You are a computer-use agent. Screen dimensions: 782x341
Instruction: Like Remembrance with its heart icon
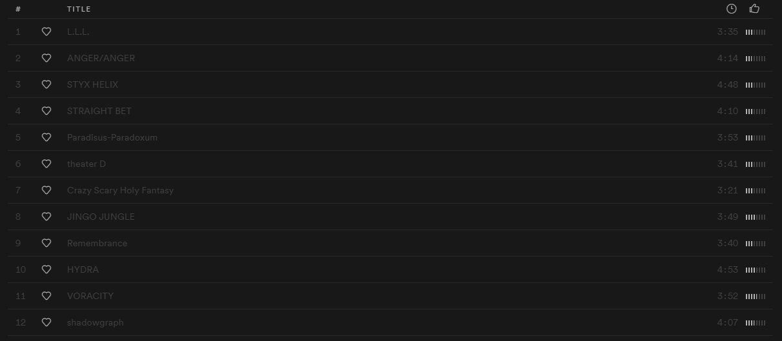click(46, 243)
